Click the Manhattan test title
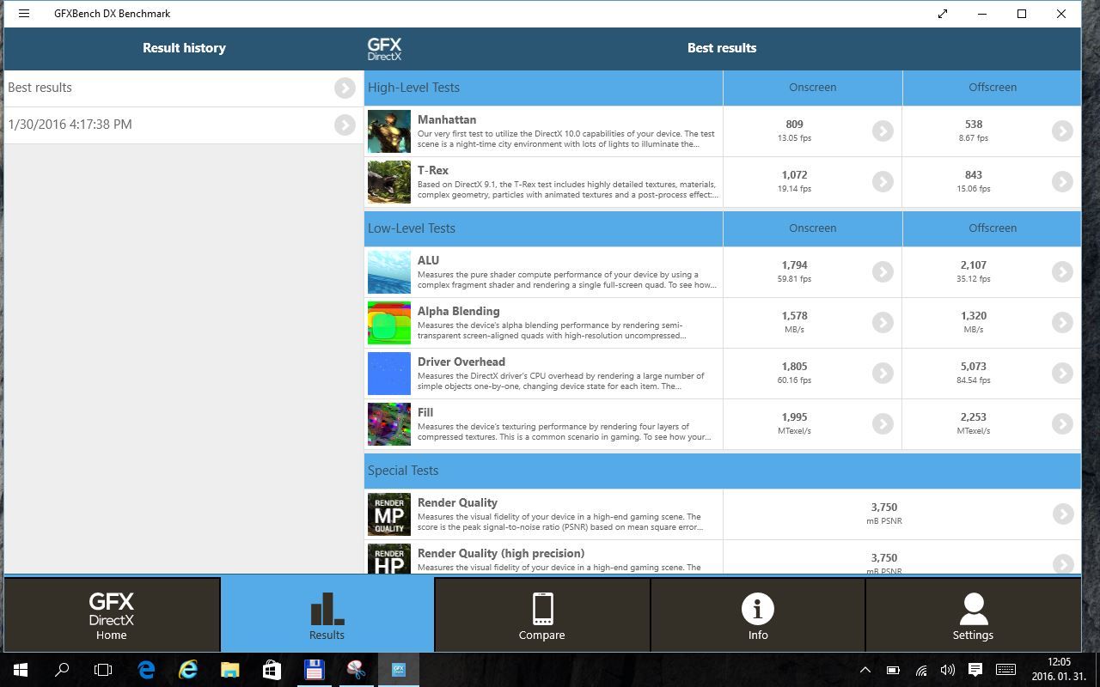Image resolution: width=1100 pixels, height=687 pixels. pos(447,119)
